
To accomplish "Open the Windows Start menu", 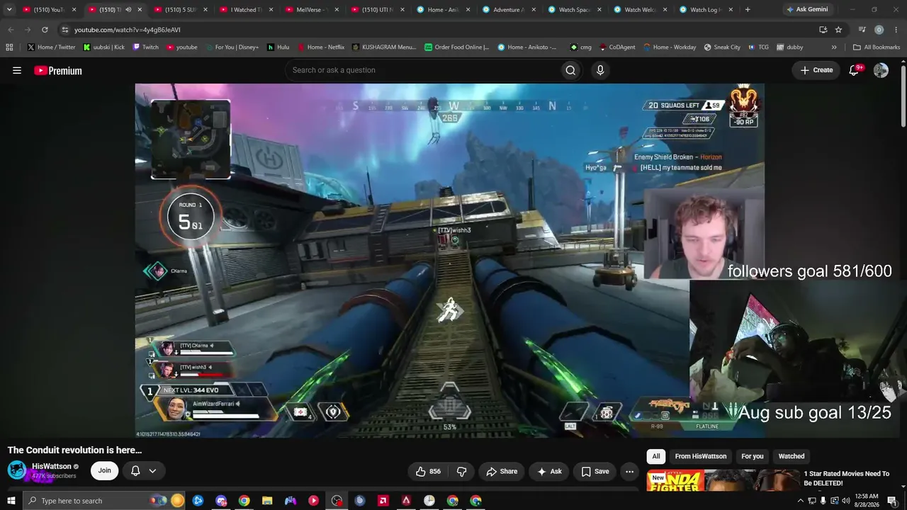I will pos(11,501).
